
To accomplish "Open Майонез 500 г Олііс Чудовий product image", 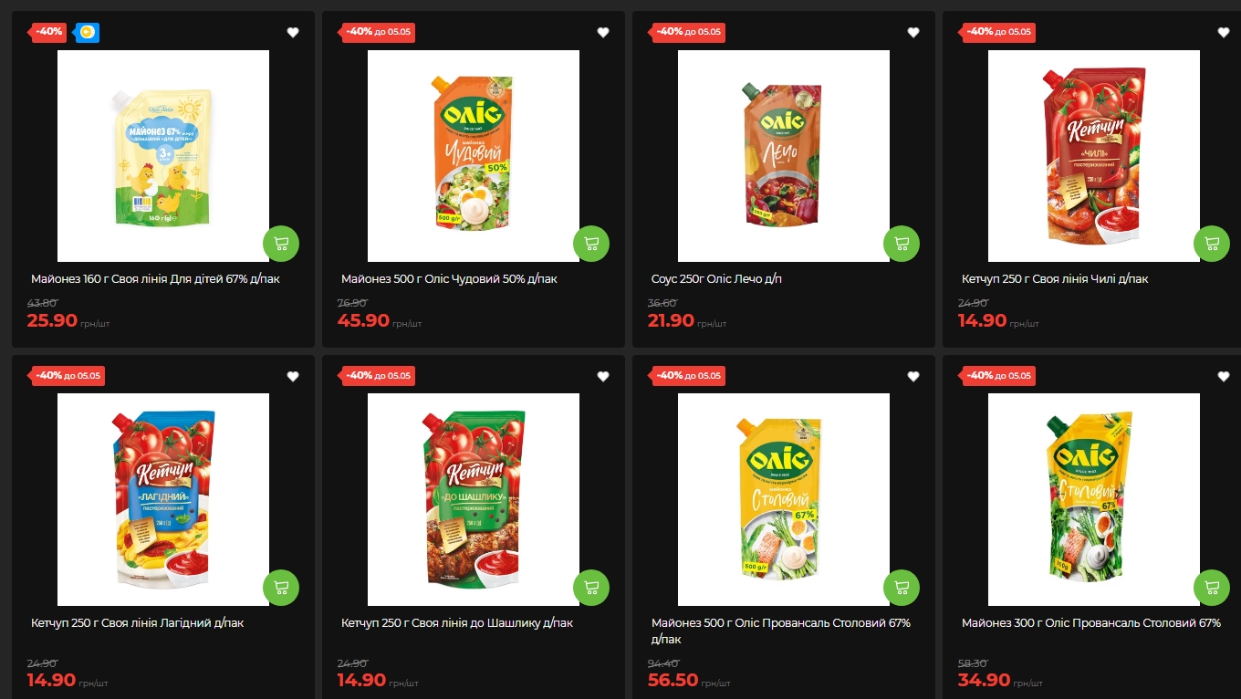I will [474, 156].
